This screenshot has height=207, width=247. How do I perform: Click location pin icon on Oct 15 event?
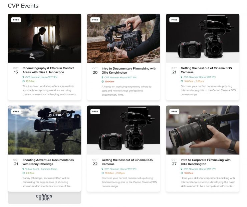coord(23,77)
